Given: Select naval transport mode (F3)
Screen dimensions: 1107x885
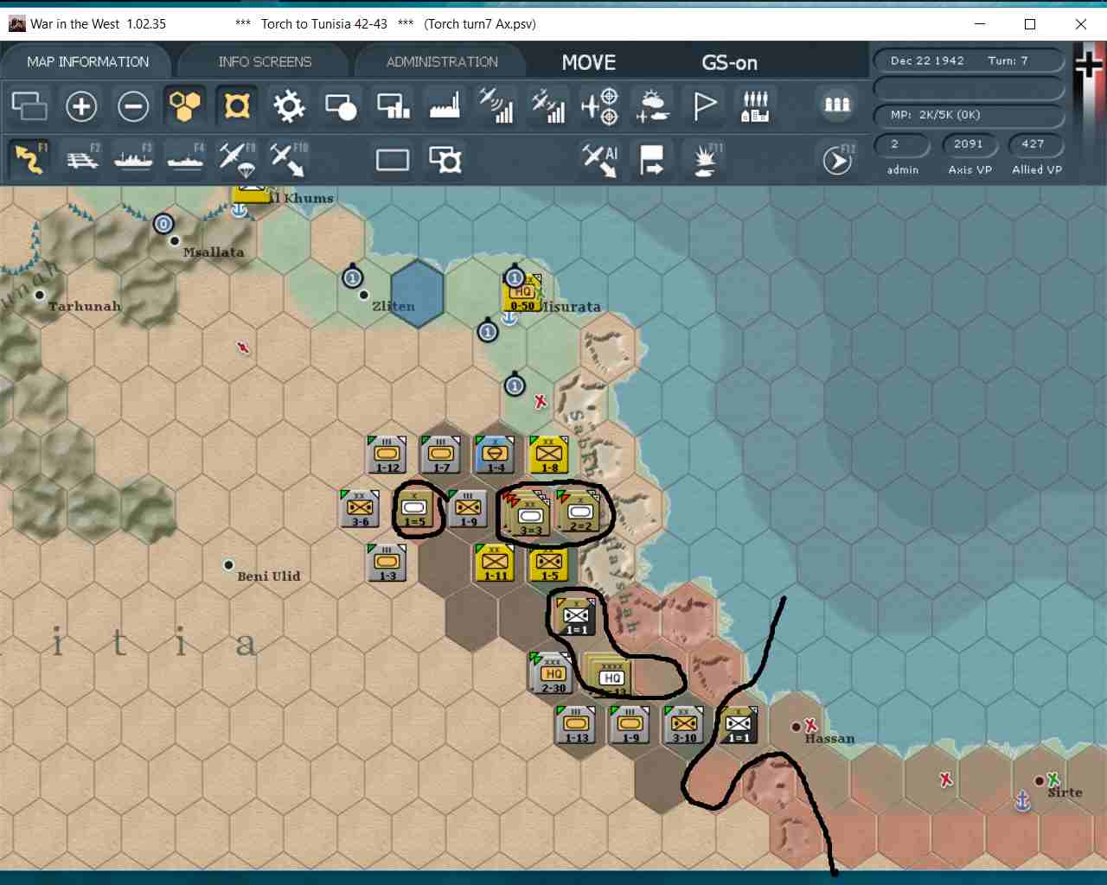Looking at the screenshot, I should coord(134,159).
